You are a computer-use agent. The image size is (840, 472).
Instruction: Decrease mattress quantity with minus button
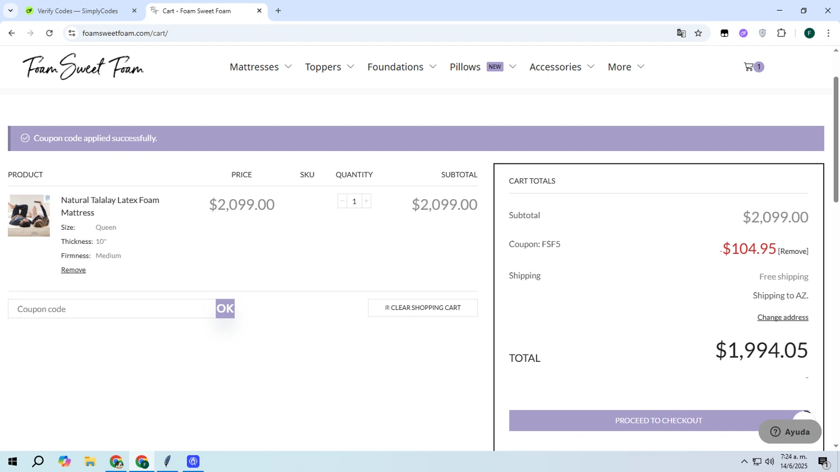point(342,201)
